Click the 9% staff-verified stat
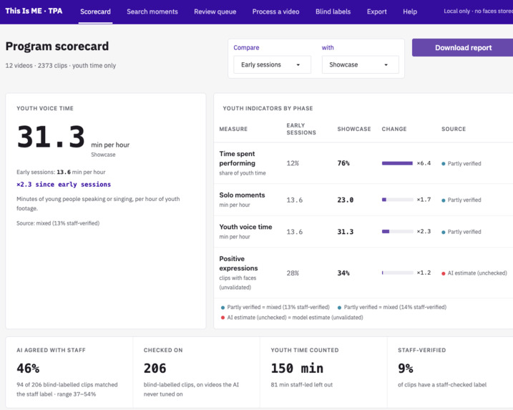 point(406,368)
